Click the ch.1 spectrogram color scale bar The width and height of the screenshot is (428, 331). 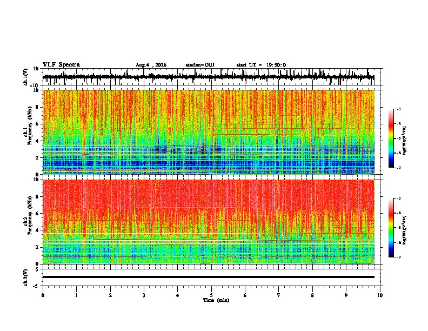pyautogui.click(x=391, y=138)
